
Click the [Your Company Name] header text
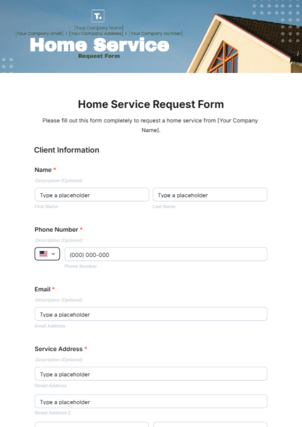[99, 28]
